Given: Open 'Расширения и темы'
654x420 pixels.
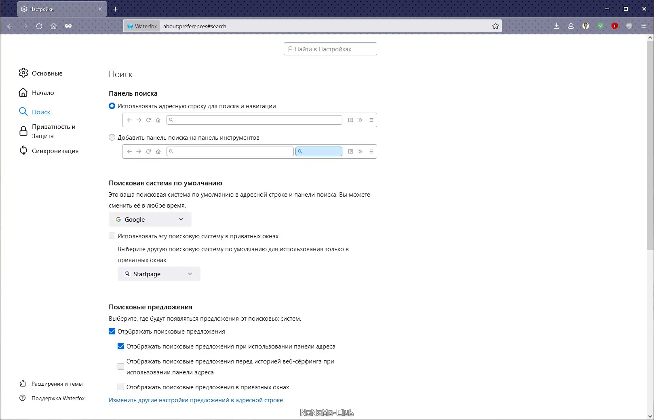Looking at the screenshot, I should [57, 384].
